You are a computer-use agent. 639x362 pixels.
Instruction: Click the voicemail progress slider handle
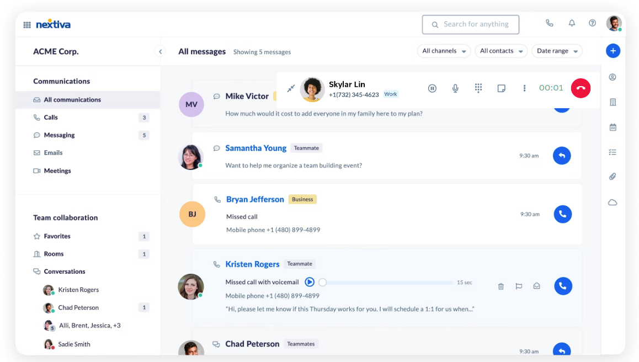click(x=322, y=282)
